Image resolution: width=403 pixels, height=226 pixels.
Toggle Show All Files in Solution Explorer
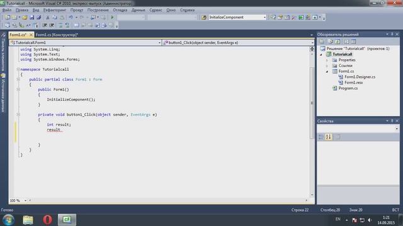[x=331, y=41]
